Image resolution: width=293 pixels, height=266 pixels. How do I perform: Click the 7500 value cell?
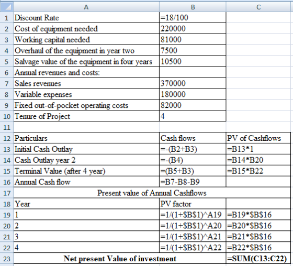[x=193, y=50]
